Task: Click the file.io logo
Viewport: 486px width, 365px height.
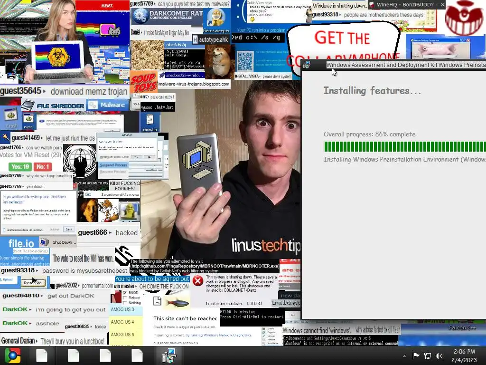Action: (21, 243)
